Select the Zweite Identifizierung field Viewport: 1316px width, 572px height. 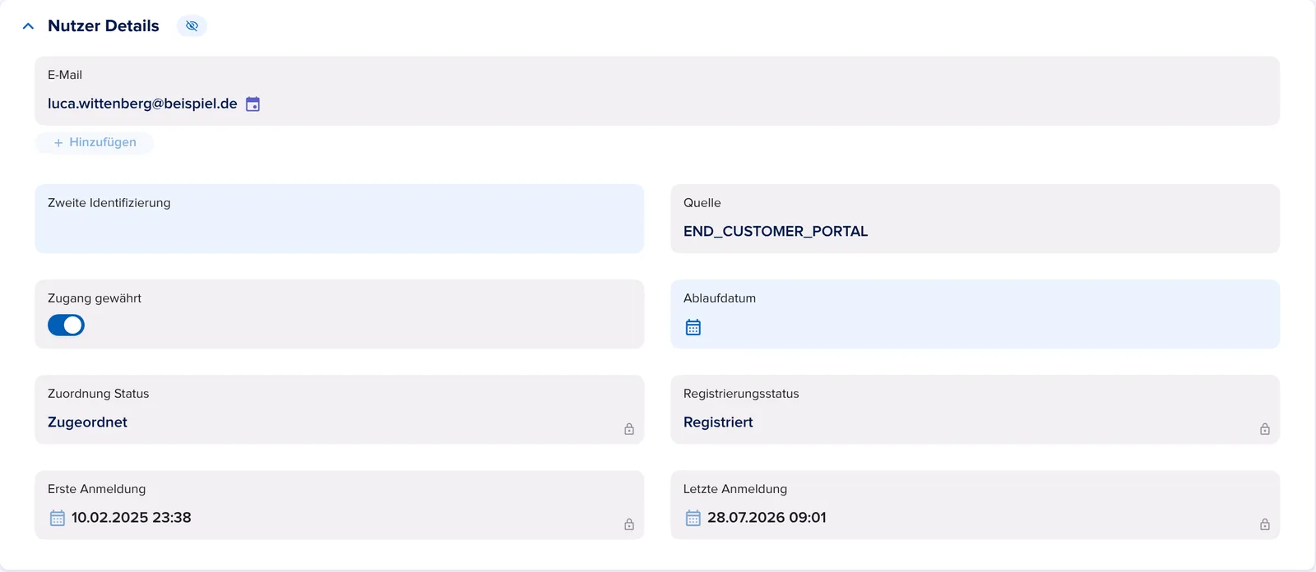339,219
